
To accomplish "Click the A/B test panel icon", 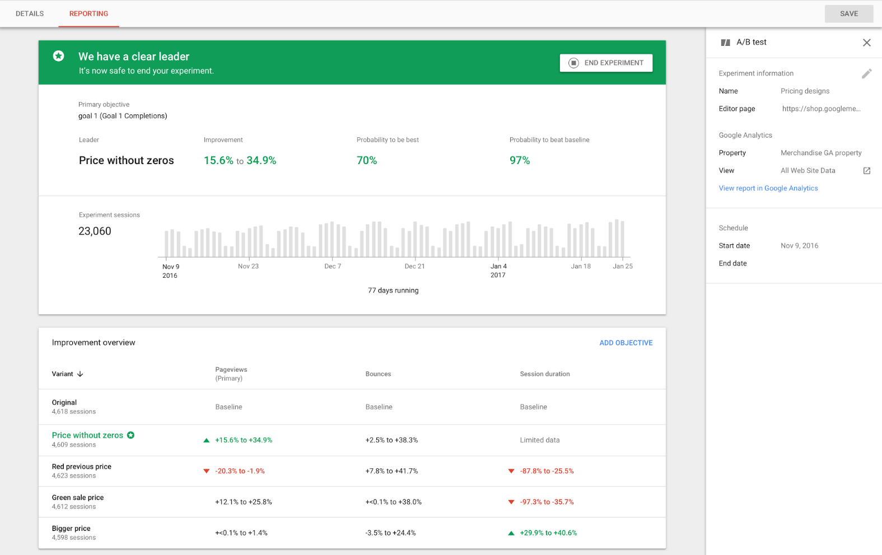I will click(x=725, y=43).
